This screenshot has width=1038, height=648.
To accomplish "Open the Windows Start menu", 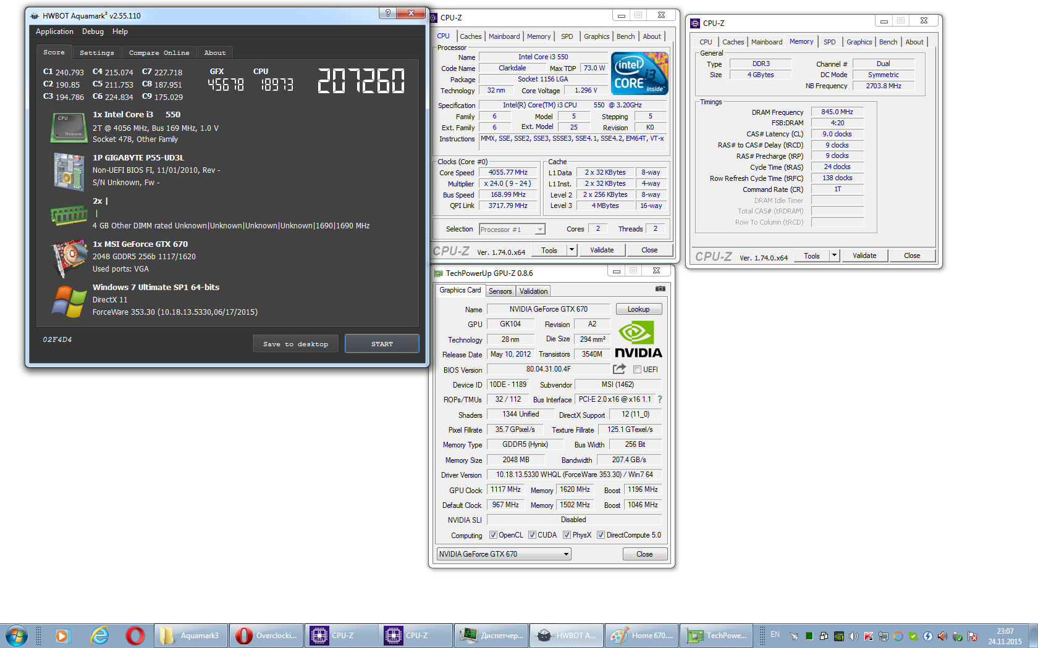I will click(x=16, y=635).
